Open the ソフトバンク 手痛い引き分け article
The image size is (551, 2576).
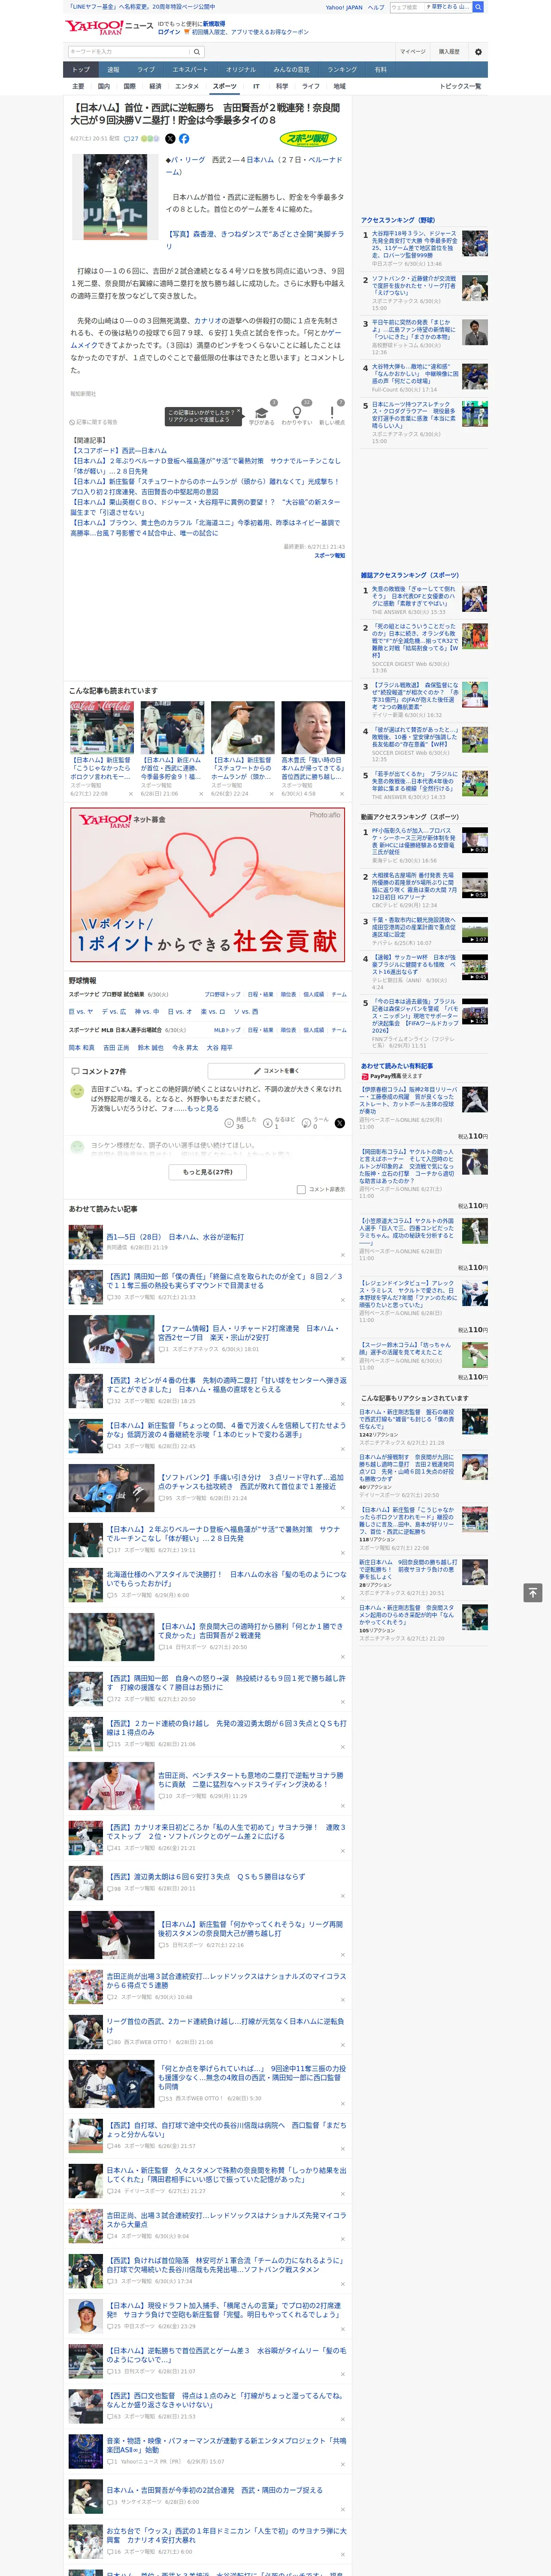[251, 1482]
